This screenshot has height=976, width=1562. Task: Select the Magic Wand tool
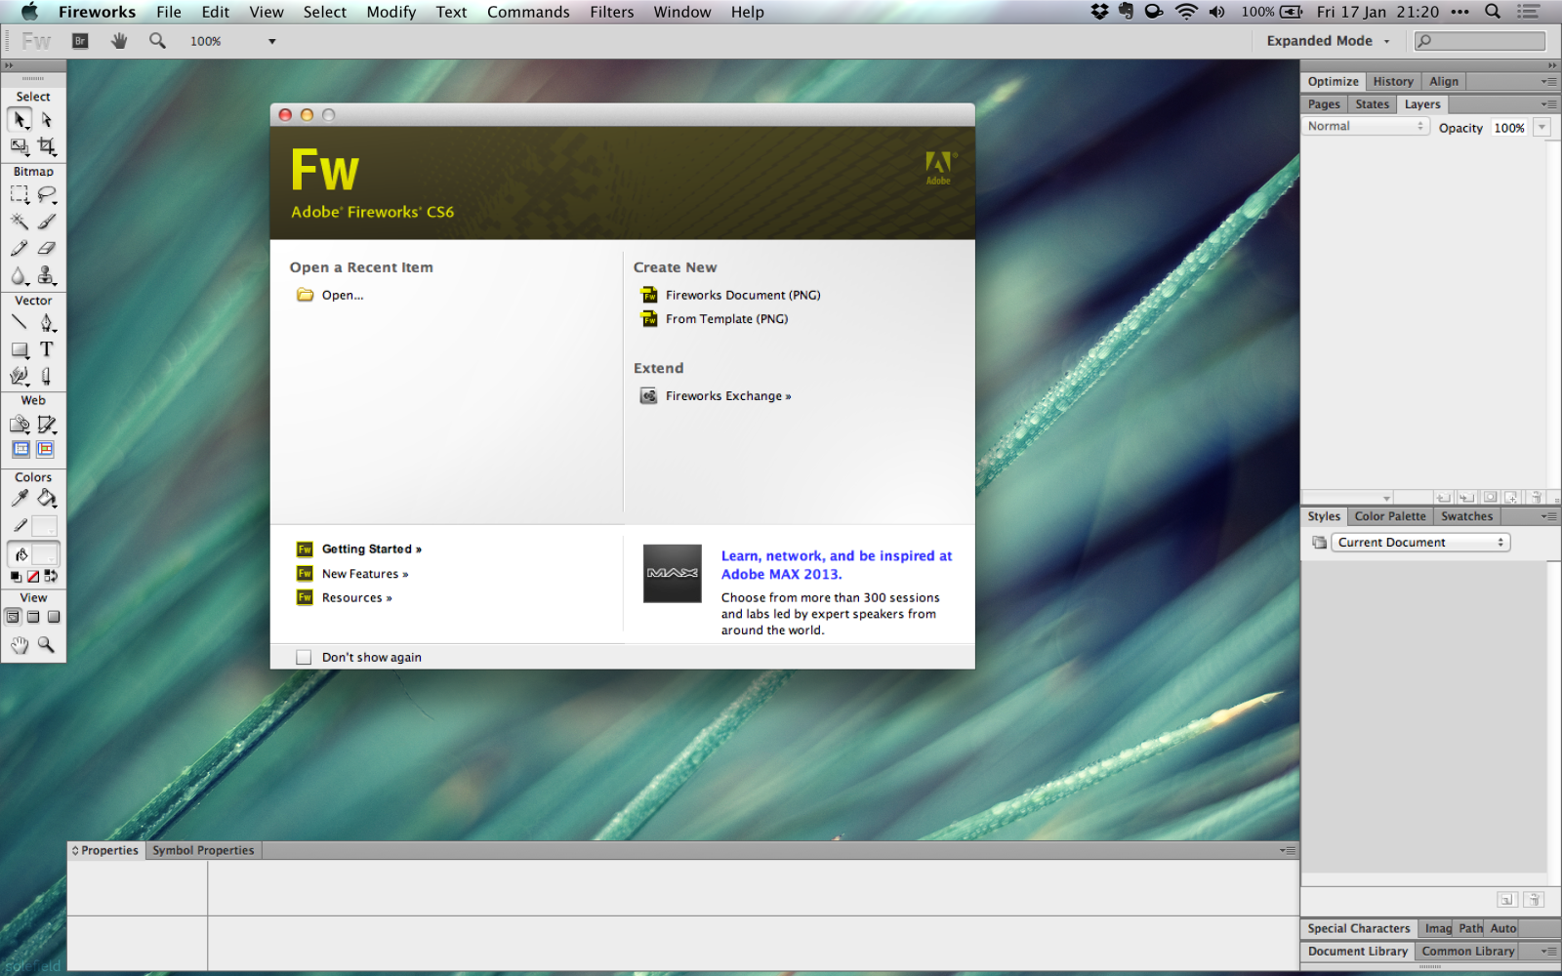(20, 222)
